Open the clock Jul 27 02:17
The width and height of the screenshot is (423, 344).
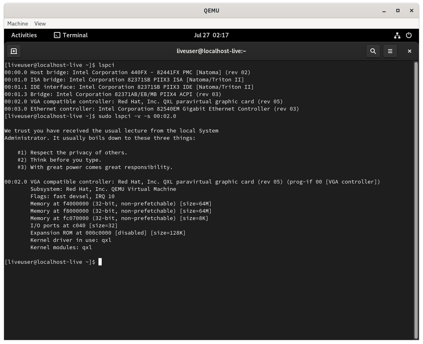tap(211, 35)
